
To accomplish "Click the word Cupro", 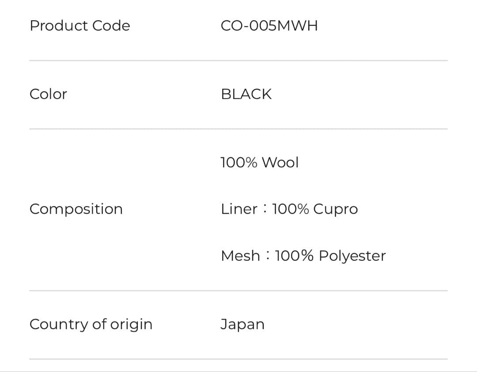I will pyautogui.click(x=335, y=210).
